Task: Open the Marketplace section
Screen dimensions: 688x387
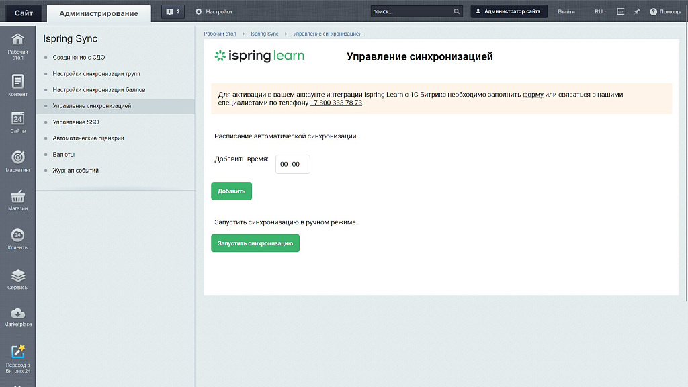Action: pyautogui.click(x=19, y=316)
